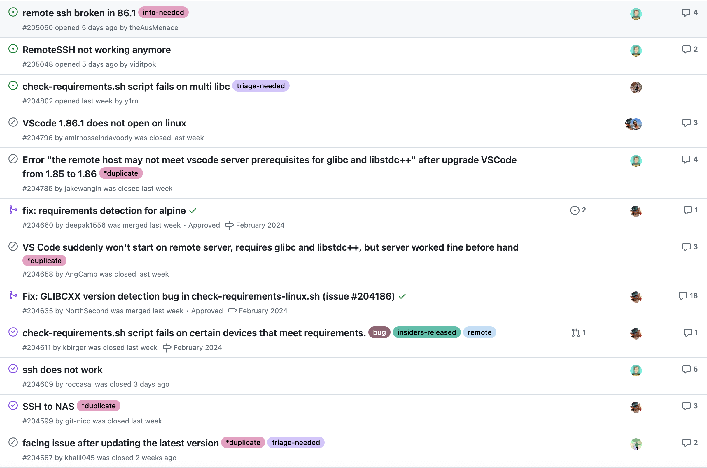Image resolution: width=707 pixels, height=468 pixels.
Task: Open comments on issue #204658
Action: point(690,247)
